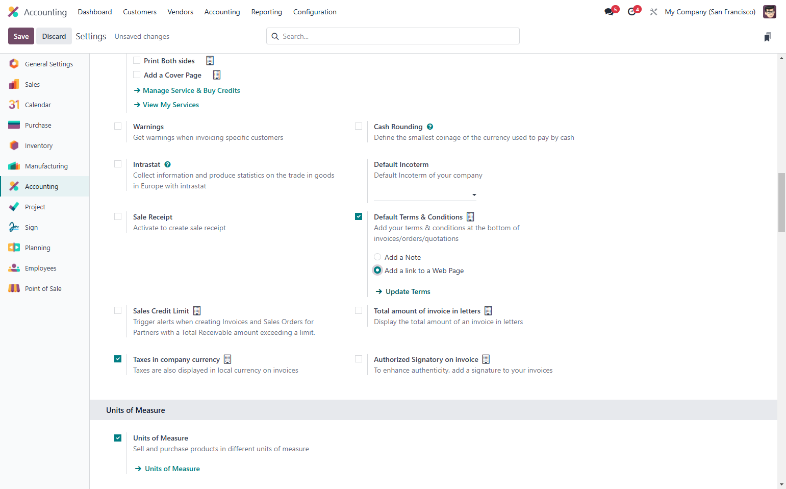Viewport: 786px width, 489px height.
Task: Enable the Sale Receipt checkbox
Action: [x=118, y=216]
